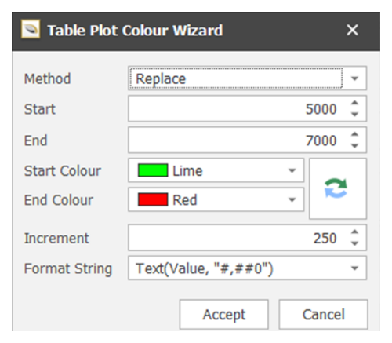The width and height of the screenshot is (392, 343).
Task: Open the Method dropdown arrow
Action: [x=354, y=78]
